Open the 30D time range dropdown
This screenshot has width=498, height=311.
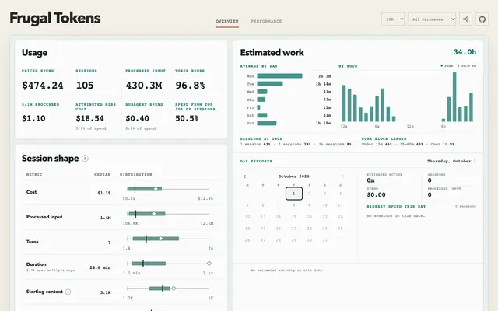392,19
